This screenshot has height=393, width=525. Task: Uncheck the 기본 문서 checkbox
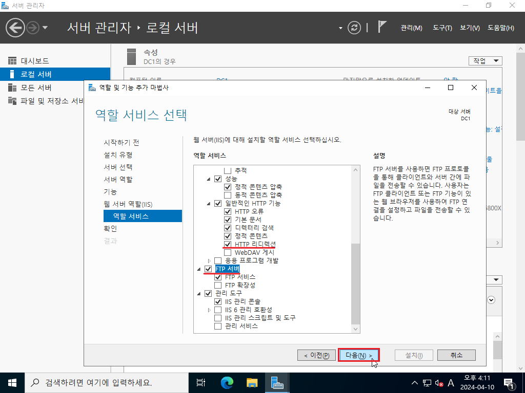click(228, 220)
